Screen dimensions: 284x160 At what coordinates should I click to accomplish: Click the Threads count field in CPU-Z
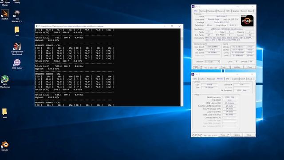tap(251, 62)
